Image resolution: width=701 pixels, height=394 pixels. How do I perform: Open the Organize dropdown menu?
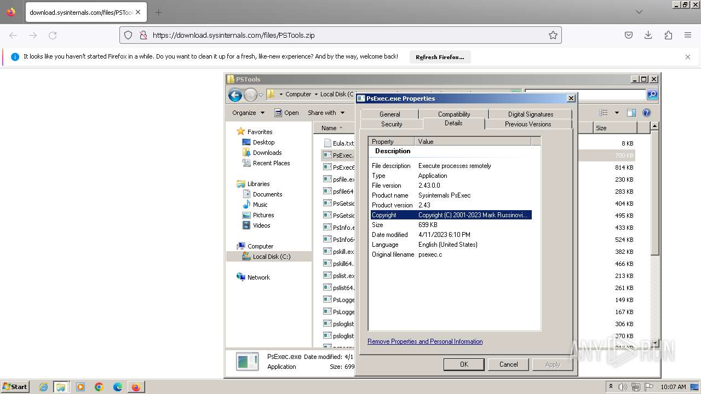[x=248, y=113]
